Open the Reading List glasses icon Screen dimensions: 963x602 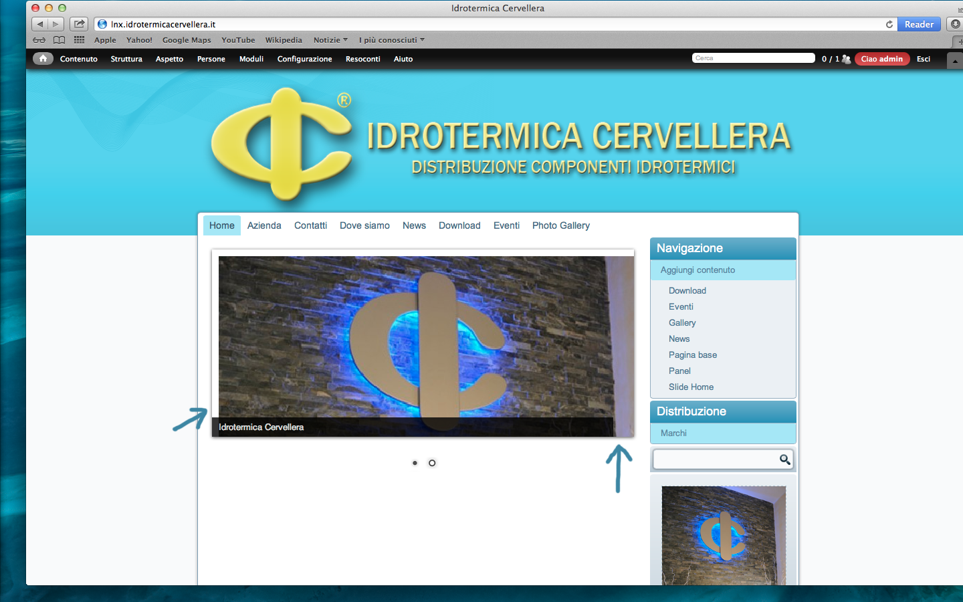pyautogui.click(x=39, y=40)
